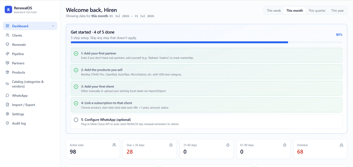Click the 61-90 days card label
The image size is (353, 167).
coord(247,145)
